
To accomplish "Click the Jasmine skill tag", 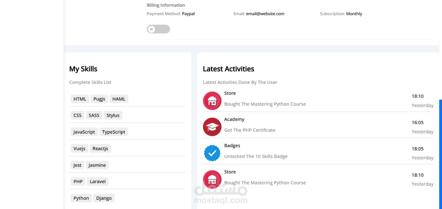I will 97,165.
